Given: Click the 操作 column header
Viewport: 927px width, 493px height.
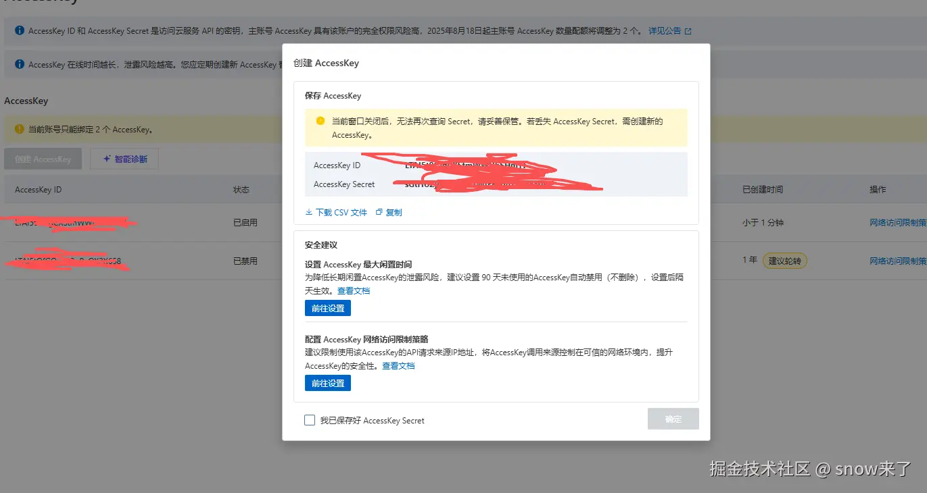Looking at the screenshot, I should 878,190.
